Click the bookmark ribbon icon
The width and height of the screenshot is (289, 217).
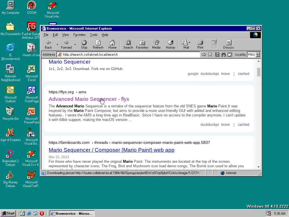click(x=210, y=55)
